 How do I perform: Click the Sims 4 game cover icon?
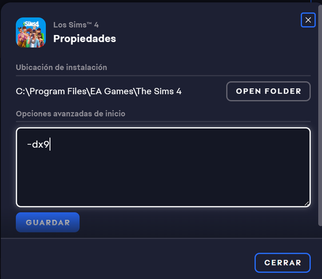(31, 32)
